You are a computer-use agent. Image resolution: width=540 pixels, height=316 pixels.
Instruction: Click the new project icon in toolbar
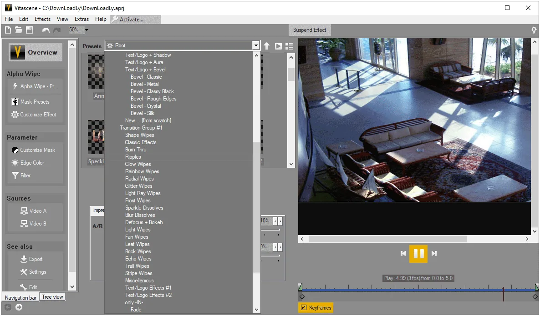point(8,30)
